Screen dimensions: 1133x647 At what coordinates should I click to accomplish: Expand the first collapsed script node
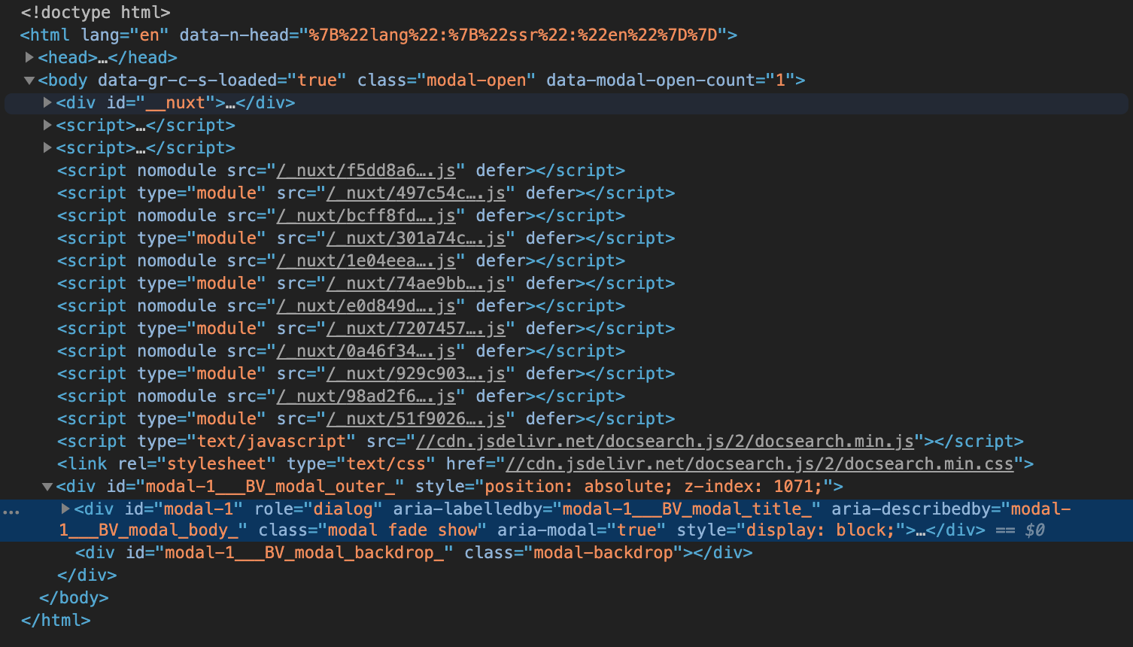pos(47,125)
